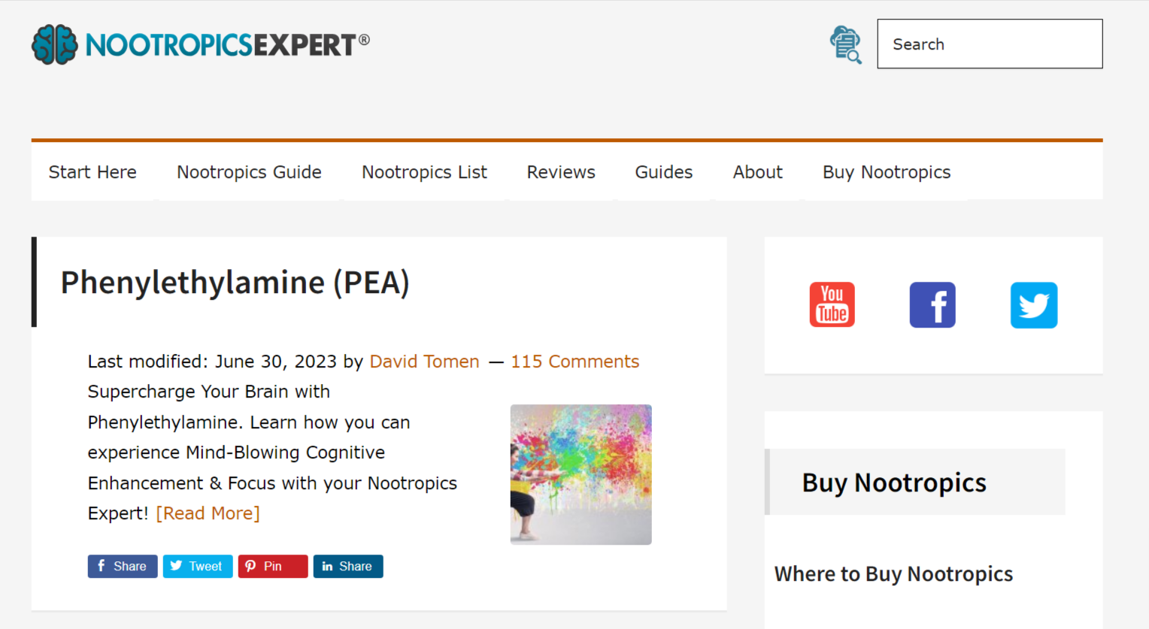
Task: Open the Twitter profile icon
Action: coord(1033,305)
